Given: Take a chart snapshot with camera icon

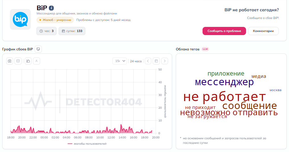Looking at the screenshot, I should pyautogui.click(x=10, y=61).
